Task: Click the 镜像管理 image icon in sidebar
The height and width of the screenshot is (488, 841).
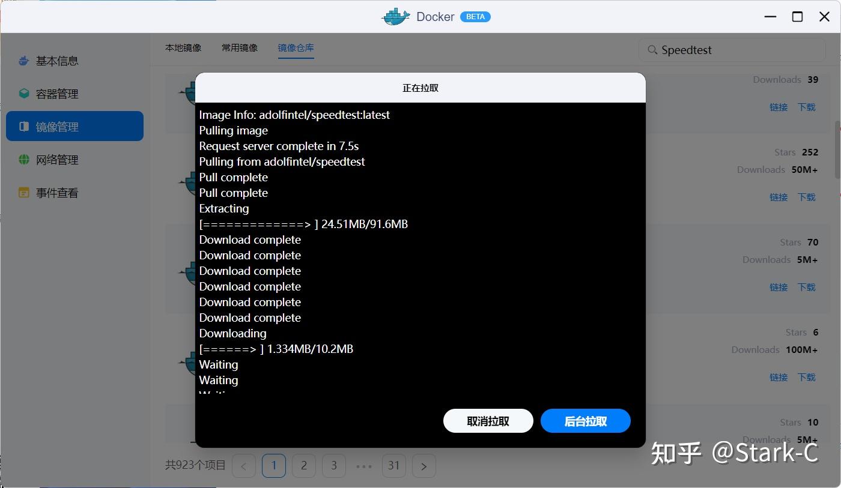Action: tap(23, 126)
